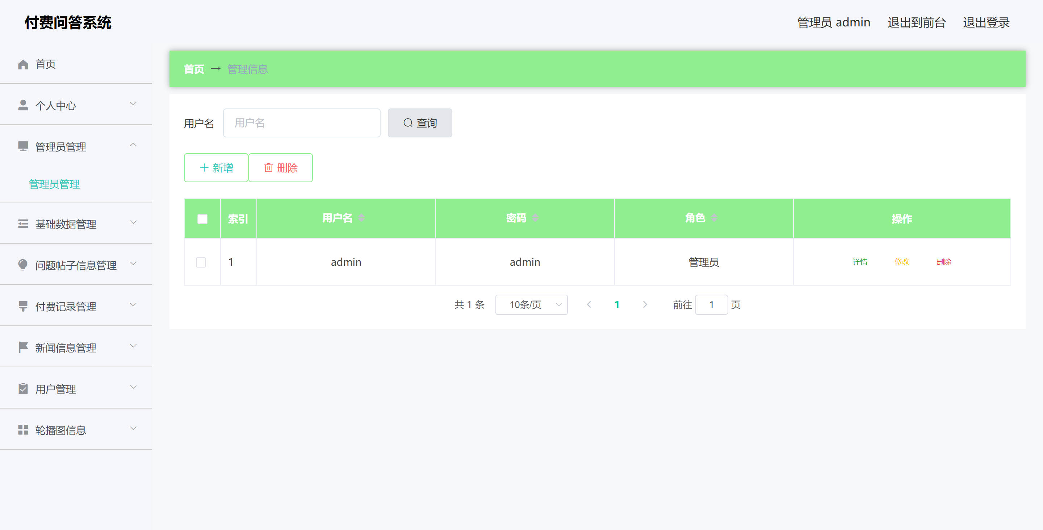The image size is (1043, 530).
Task: Click the grid icon beside 轮播图信息
Action: [23, 430]
